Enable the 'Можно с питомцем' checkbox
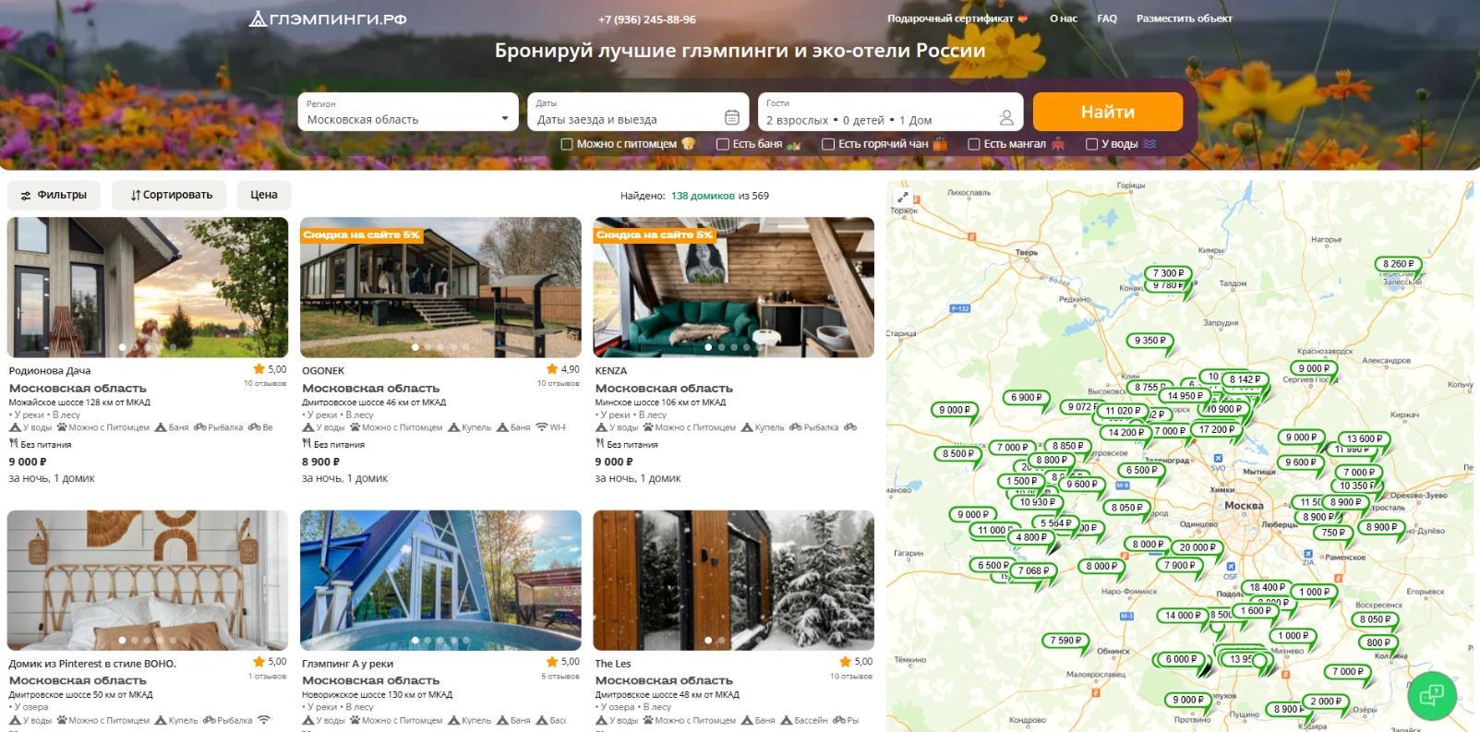1480x732 pixels. click(567, 144)
